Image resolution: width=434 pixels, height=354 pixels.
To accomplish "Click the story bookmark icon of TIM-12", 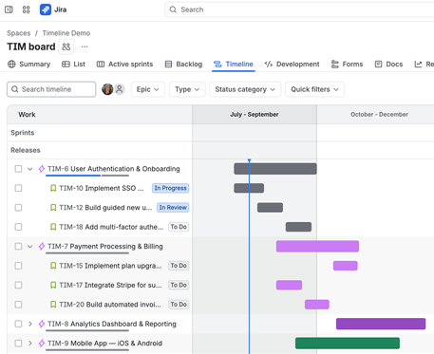I will tap(53, 208).
